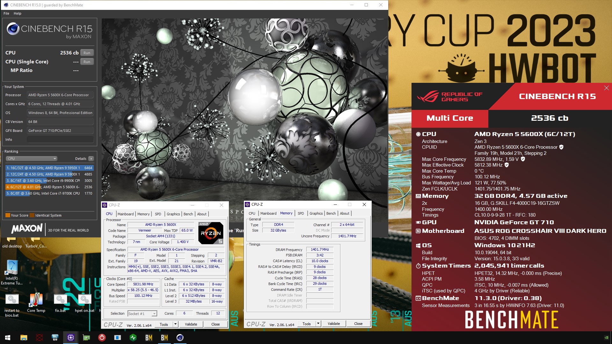The width and height of the screenshot is (612, 344).
Task: Click Multi Core label in BenchMate panel
Action: point(450,118)
